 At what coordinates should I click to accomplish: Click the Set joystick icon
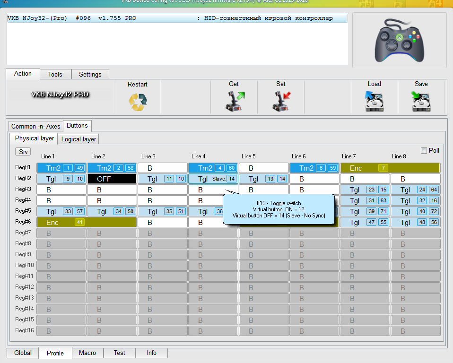(x=281, y=101)
